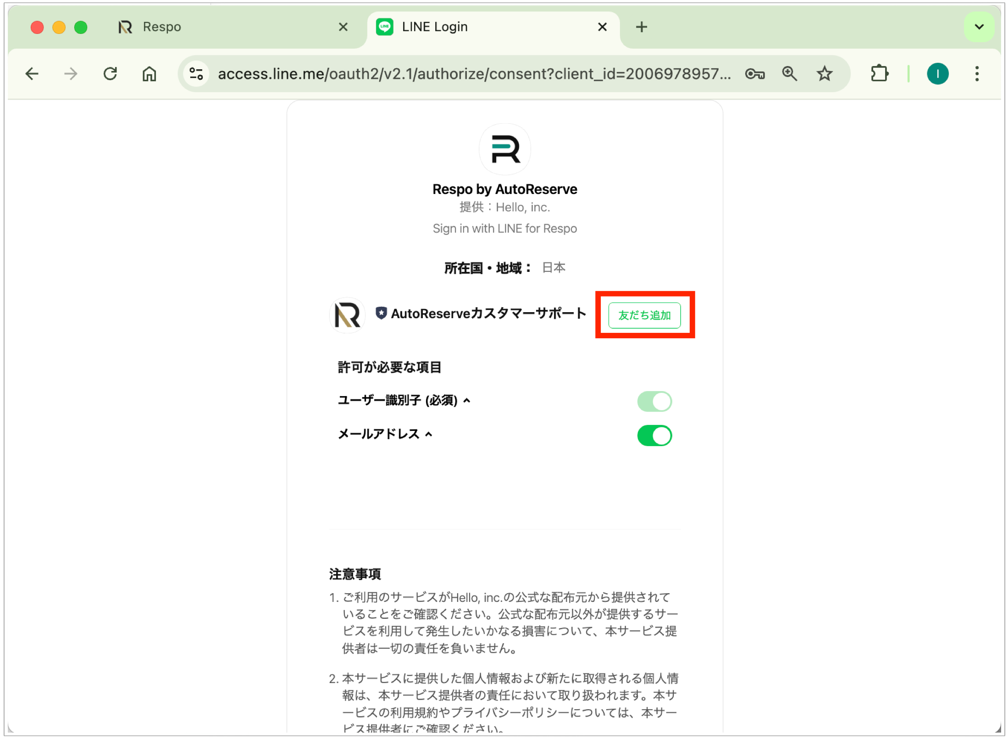Click the 日本 region value
The height and width of the screenshot is (739, 1008).
554,268
